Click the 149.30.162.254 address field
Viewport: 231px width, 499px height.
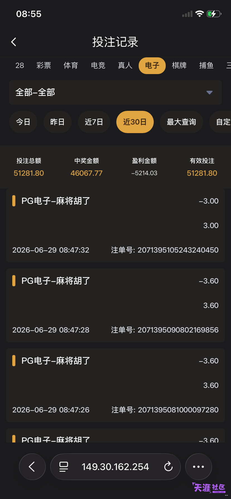click(116, 467)
